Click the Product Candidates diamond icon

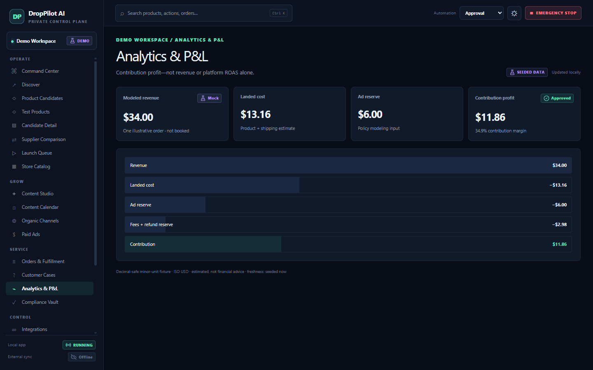(x=14, y=98)
